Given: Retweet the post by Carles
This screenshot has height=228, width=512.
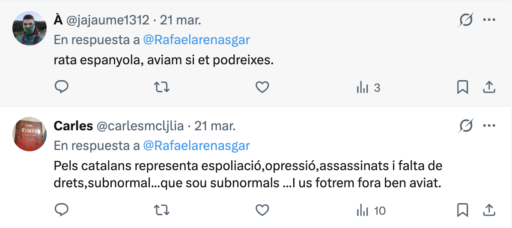Looking at the screenshot, I should 161,210.
